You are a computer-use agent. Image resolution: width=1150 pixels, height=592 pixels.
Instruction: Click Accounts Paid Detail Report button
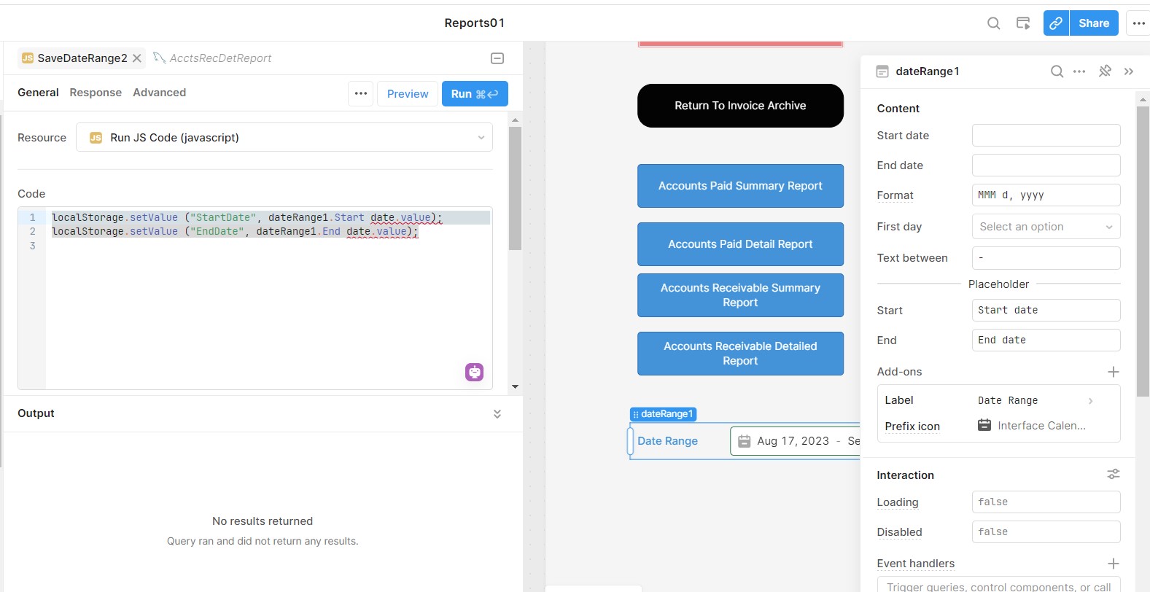(740, 244)
